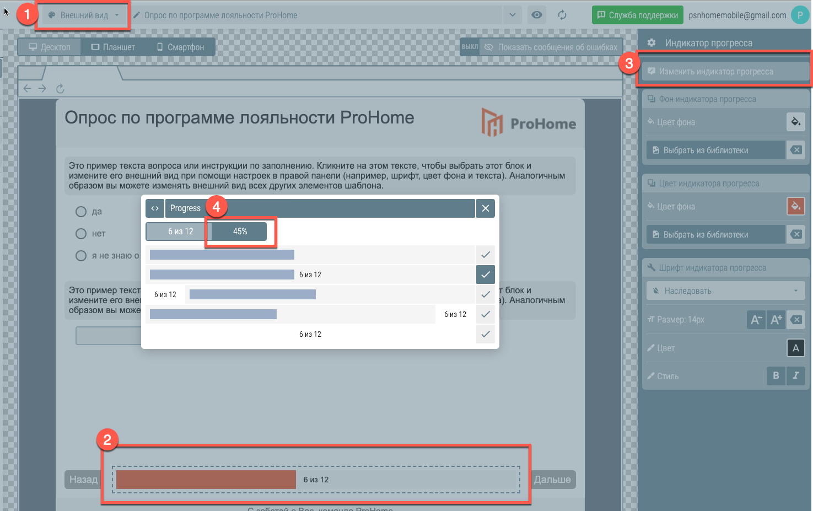The width and height of the screenshot is (813, 511).
Task: Toggle bold style B button
Action: [x=776, y=376]
